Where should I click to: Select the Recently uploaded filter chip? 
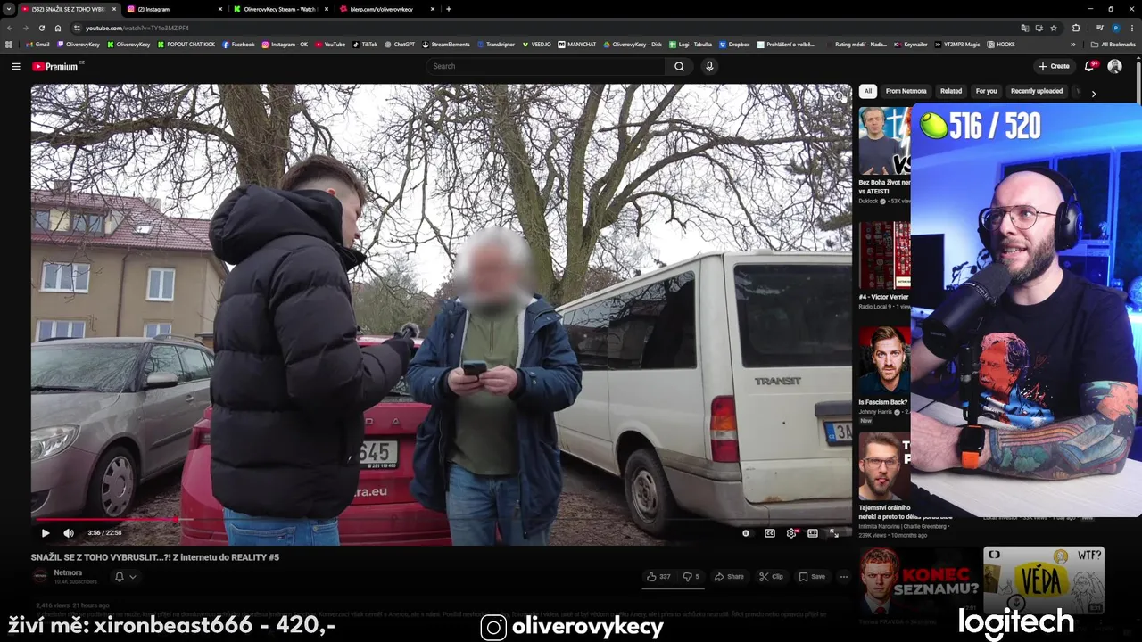click(1037, 91)
